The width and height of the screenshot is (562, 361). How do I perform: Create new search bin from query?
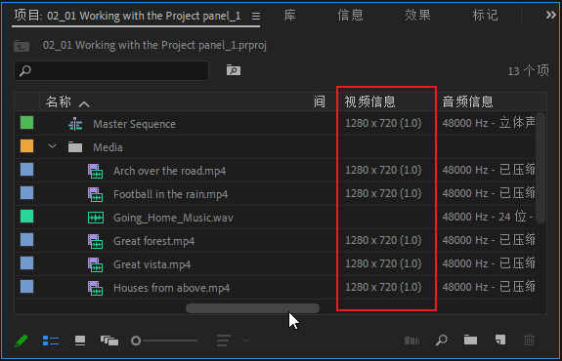[234, 70]
